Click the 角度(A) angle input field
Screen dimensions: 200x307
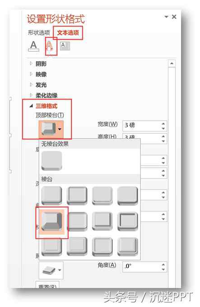coord(142,266)
